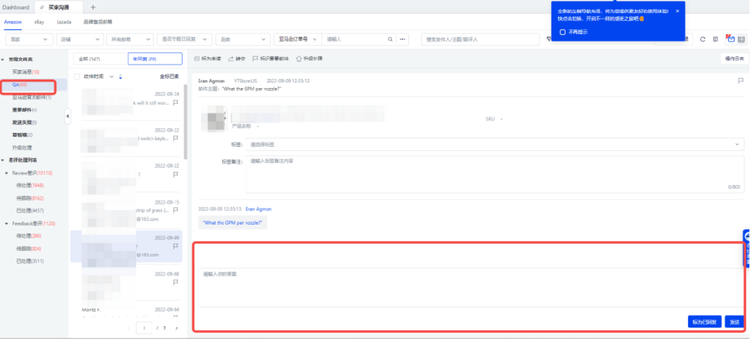
Task: Click the column layout icon beside refresh
Action: [715, 40]
